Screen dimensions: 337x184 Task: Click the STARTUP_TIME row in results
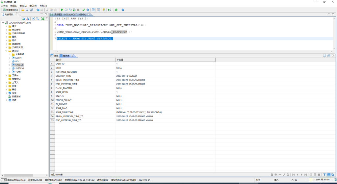[x=63, y=76]
